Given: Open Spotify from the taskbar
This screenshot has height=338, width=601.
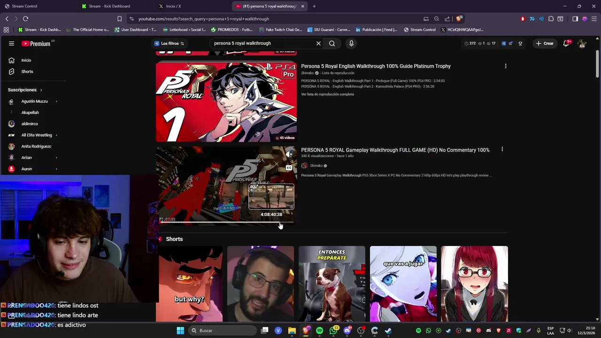Looking at the screenshot, I should [x=320, y=330].
